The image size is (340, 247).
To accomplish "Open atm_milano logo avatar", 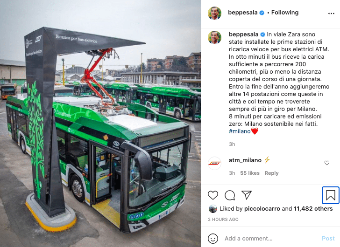I will [x=214, y=163].
